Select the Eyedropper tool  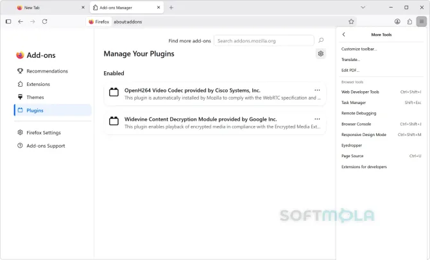tap(381, 145)
